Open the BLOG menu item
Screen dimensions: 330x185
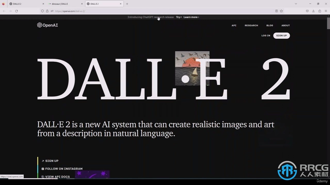click(x=270, y=25)
